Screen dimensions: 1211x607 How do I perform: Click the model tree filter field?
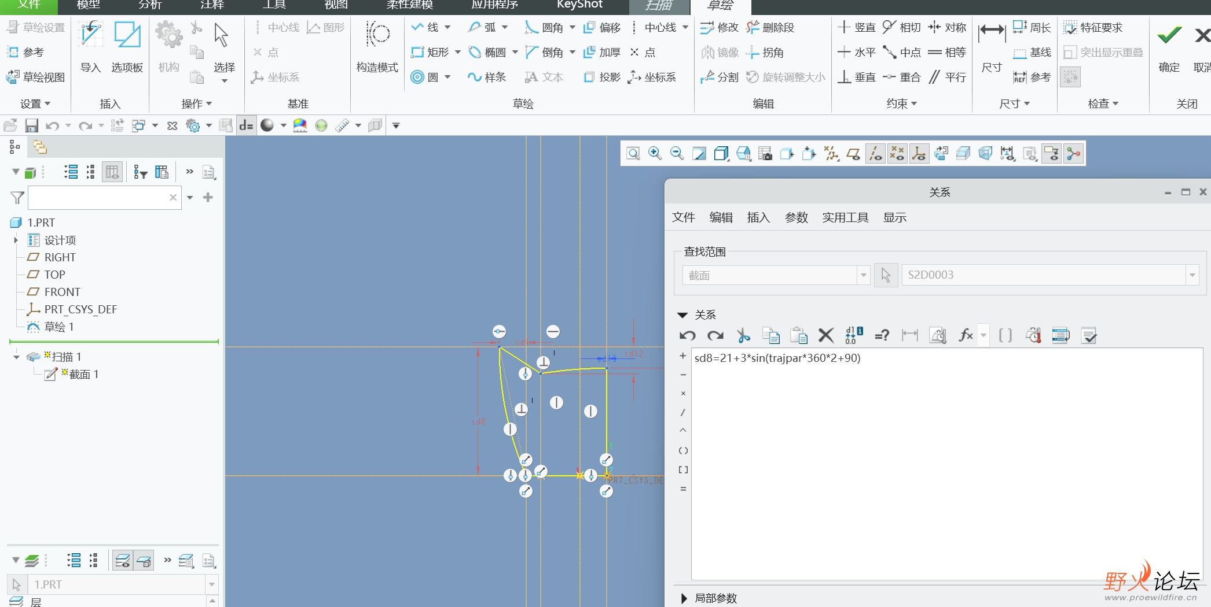click(104, 198)
